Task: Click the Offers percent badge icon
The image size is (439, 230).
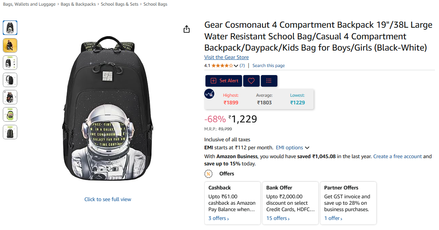Action: 208,174
